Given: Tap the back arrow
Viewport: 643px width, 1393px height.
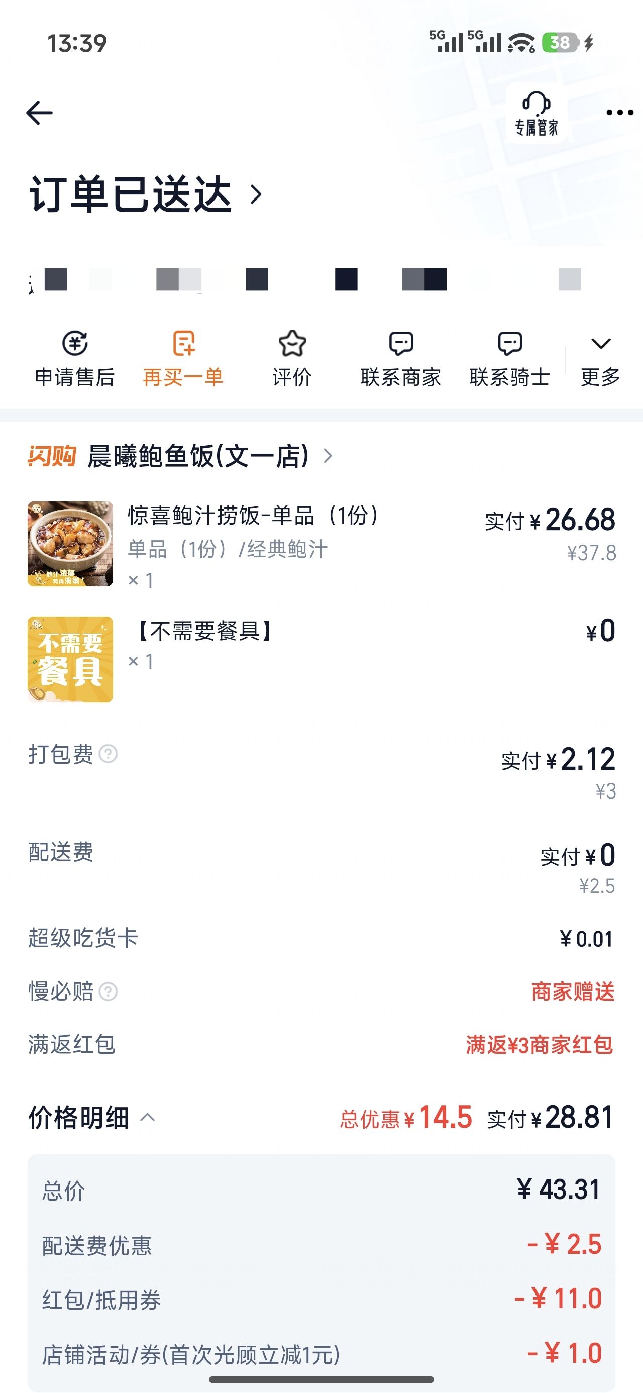Looking at the screenshot, I should pyautogui.click(x=40, y=113).
